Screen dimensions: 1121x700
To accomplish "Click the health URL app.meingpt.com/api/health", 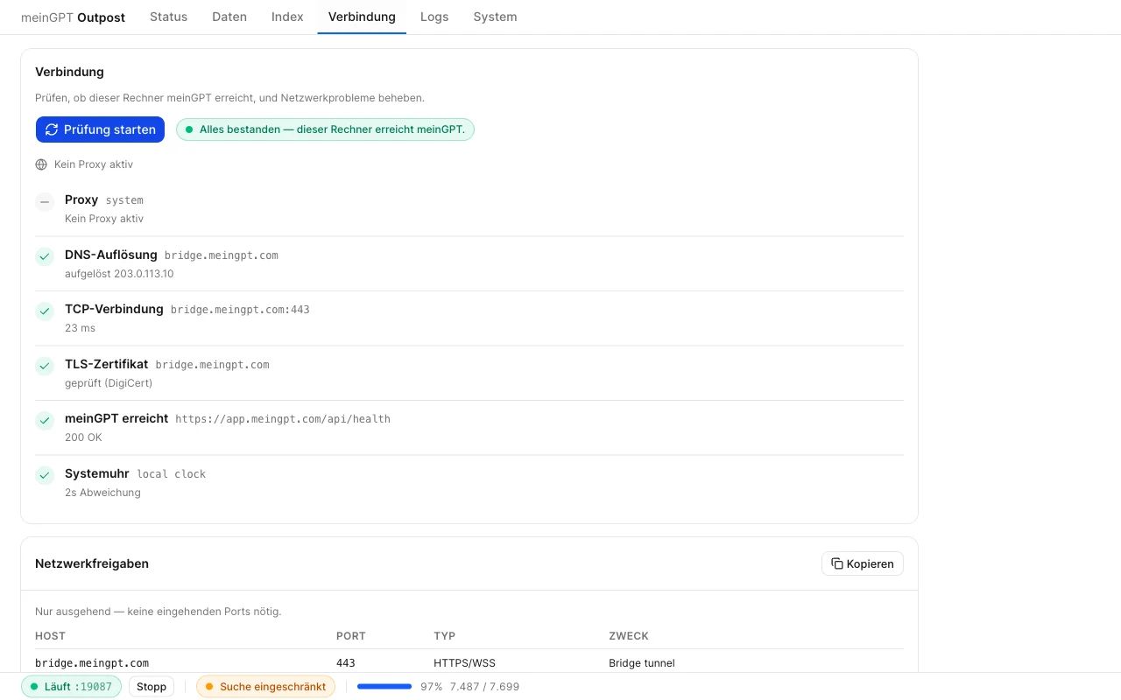I will [283, 419].
